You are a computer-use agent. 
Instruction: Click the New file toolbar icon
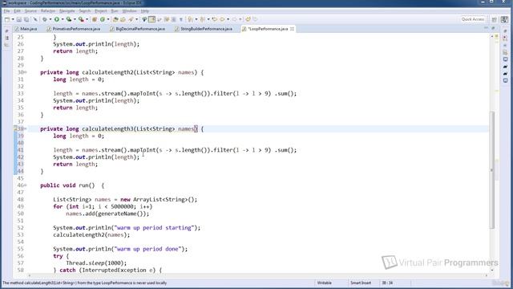pyautogui.click(x=7, y=19)
